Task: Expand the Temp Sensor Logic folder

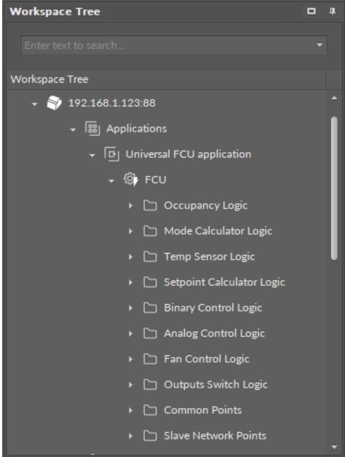Action: click(131, 257)
